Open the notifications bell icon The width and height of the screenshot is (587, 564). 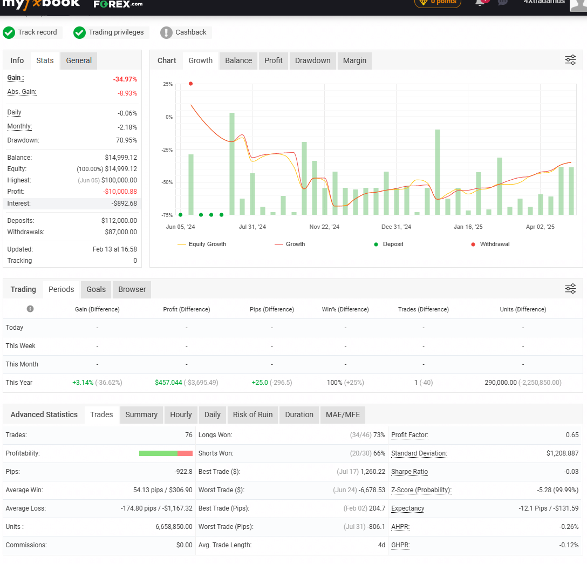point(480,2)
